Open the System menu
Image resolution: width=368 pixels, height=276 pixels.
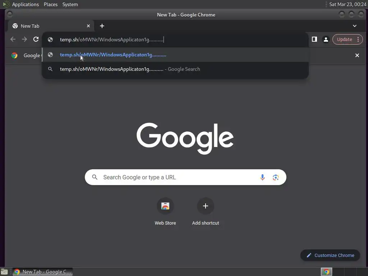coord(70,4)
